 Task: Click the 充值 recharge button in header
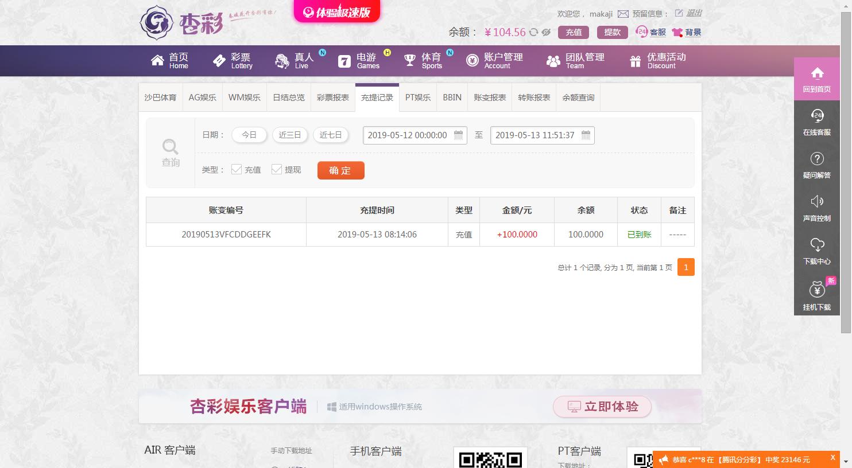click(x=574, y=32)
